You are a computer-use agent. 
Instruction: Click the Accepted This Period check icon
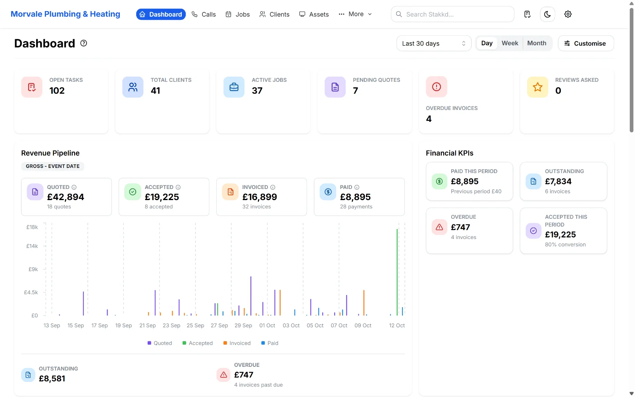coord(533,231)
